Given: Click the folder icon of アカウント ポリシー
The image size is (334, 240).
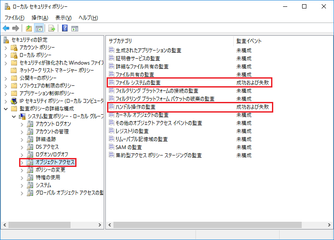Looking at the screenshot, I should tap(14, 47).
